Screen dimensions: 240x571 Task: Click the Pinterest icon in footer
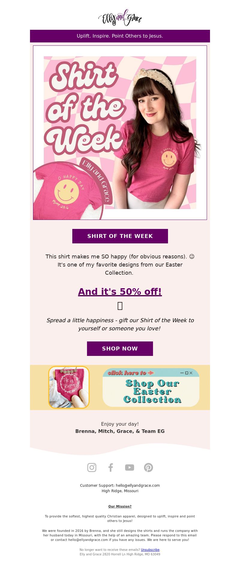(x=148, y=468)
